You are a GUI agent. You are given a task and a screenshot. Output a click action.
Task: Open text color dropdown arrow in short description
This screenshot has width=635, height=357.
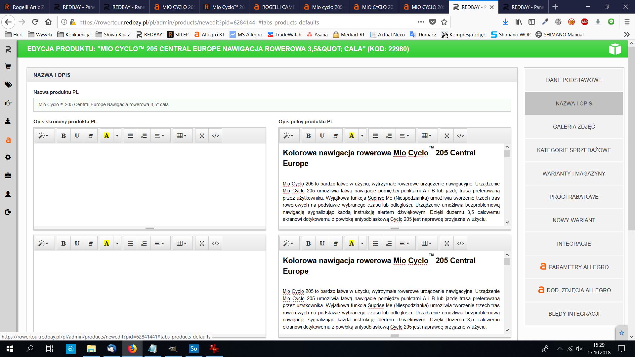click(x=117, y=136)
